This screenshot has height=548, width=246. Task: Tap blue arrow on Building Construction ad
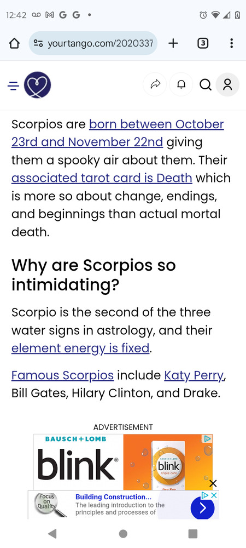pos(202,507)
